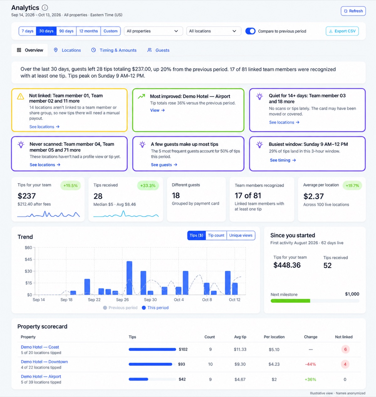Image resolution: width=376 pixels, height=397 pixels.
Task: Switch to the Overview tab
Action: 30,50
